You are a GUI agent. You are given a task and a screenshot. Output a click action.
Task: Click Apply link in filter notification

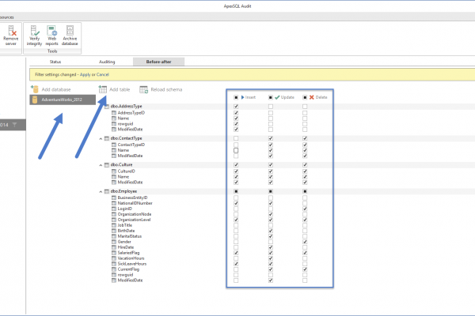(85, 75)
